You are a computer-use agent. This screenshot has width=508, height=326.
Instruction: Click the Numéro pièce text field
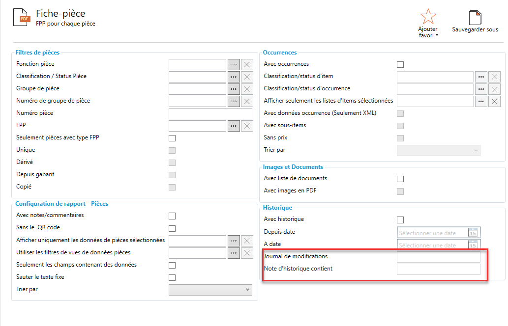(210, 113)
